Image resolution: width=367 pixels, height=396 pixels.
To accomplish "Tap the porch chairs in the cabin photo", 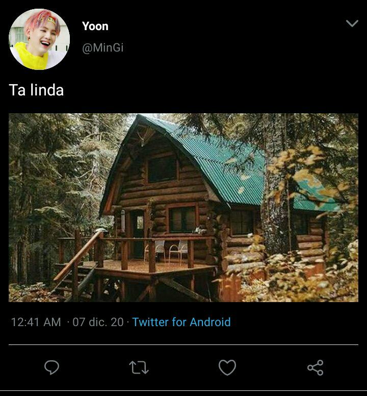I will click(167, 251).
